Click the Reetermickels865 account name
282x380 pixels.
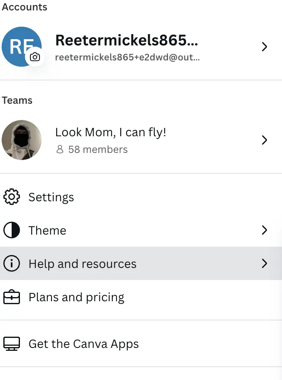(126, 40)
